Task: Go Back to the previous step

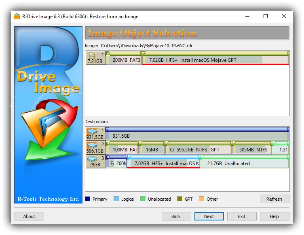Action: pos(176,216)
